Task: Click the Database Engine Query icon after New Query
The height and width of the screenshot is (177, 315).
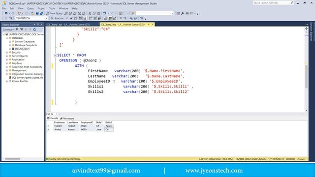Action: point(66,13)
